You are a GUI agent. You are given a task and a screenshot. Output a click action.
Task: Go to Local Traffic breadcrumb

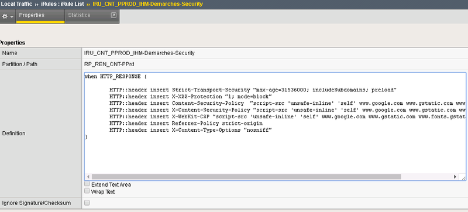[16, 4]
